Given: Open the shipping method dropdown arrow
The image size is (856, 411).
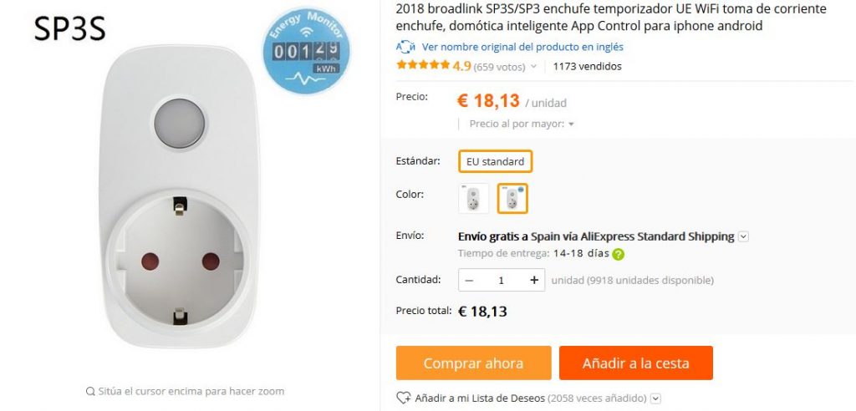Looking at the screenshot, I should [x=743, y=237].
